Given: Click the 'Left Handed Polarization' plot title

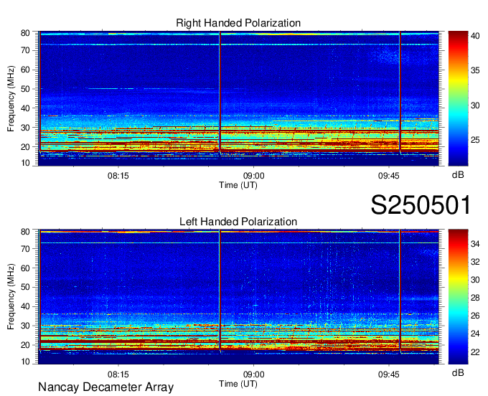Looking at the screenshot, I should pyautogui.click(x=238, y=222).
